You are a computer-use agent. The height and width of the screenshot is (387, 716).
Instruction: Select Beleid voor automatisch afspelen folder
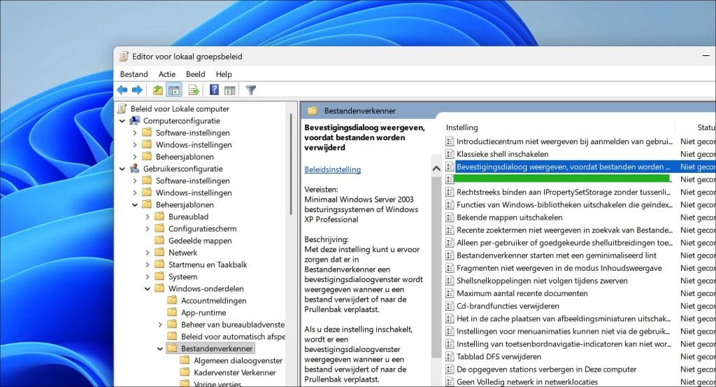(x=233, y=337)
